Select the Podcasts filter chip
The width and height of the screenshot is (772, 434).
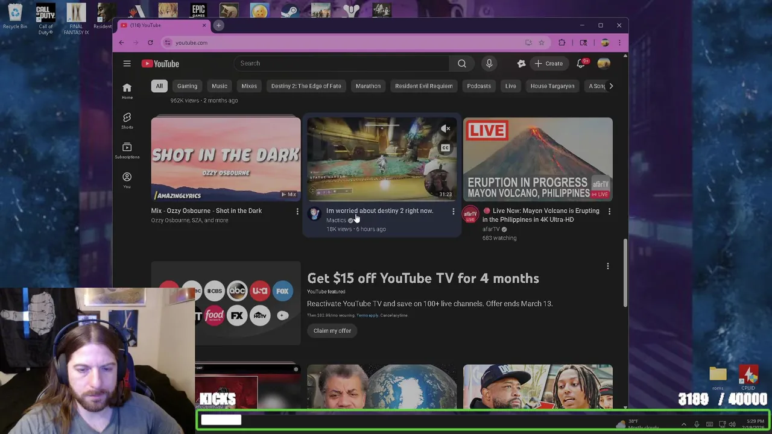[x=479, y=86]
